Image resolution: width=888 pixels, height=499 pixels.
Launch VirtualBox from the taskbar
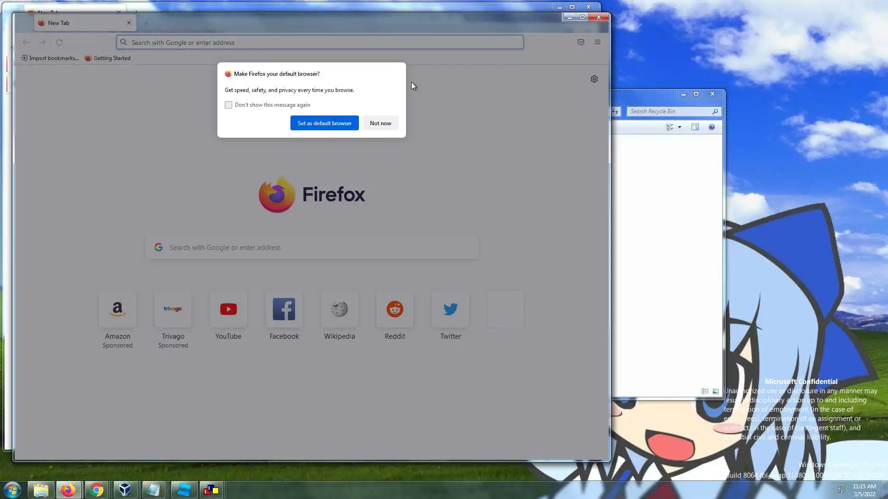coord(125,490)
